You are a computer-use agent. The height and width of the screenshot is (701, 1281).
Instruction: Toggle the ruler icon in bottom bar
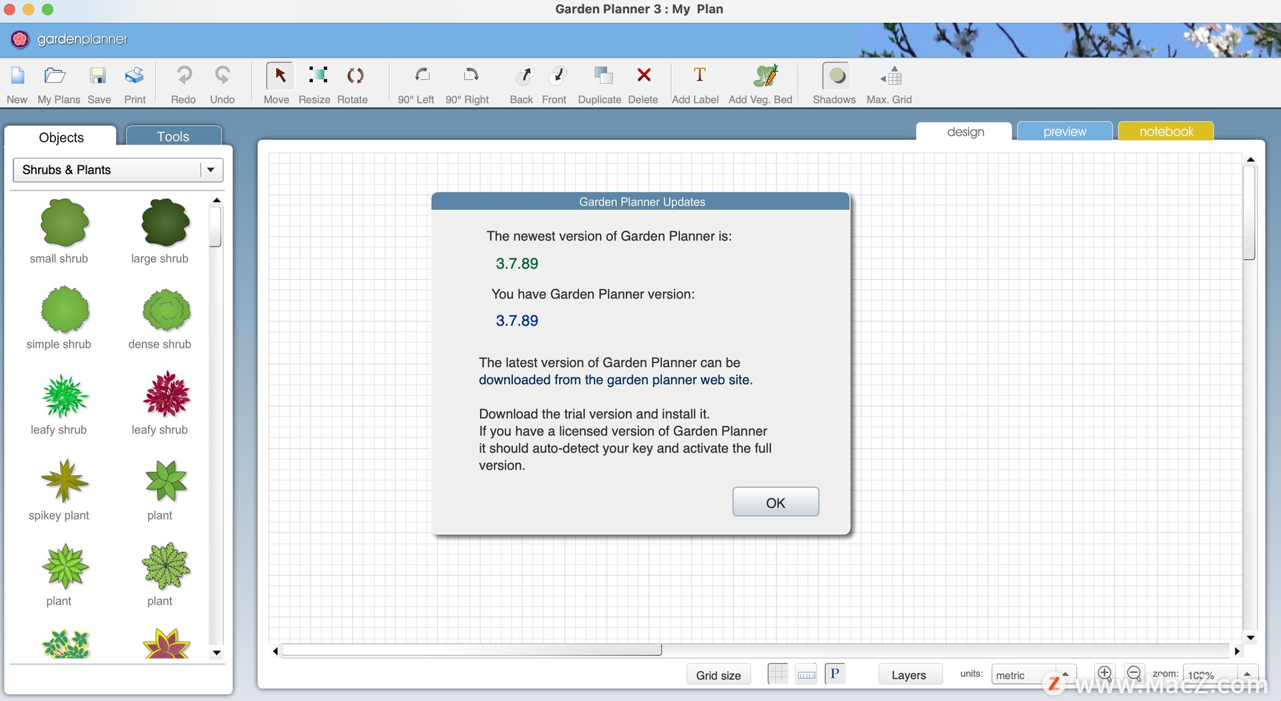click(806, 674)
